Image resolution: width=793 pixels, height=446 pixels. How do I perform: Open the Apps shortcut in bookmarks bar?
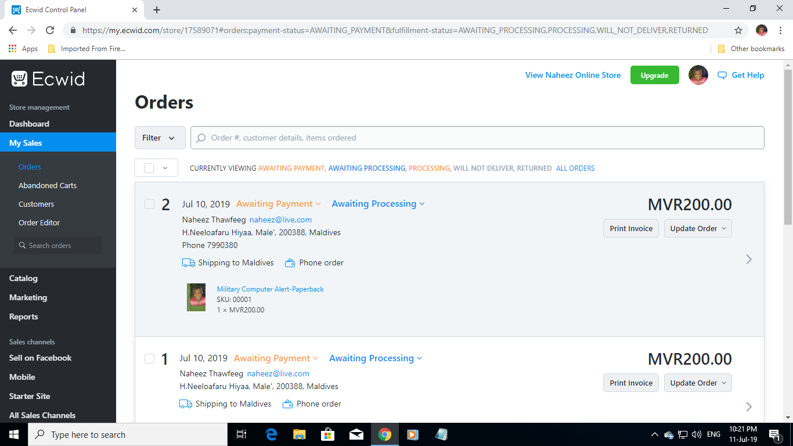click(x=23, y=49)
